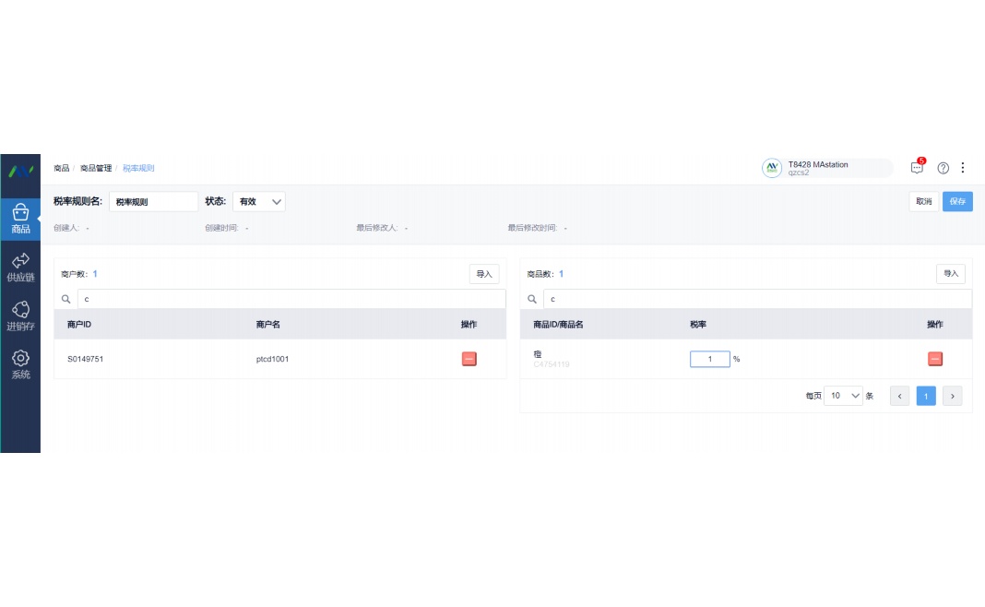Click 导入 button in merchant panel
Image resolution: width=985 pixels, height=607 pixels.
pyautogui.click(x=484, y=274)
